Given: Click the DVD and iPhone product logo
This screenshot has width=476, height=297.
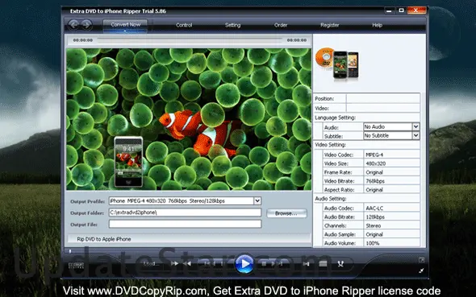Looking at the screenshot, I should point(337,64).
